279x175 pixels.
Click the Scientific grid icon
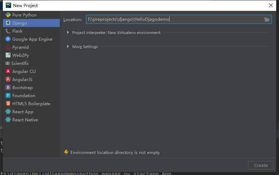click(x=7, y=63)
